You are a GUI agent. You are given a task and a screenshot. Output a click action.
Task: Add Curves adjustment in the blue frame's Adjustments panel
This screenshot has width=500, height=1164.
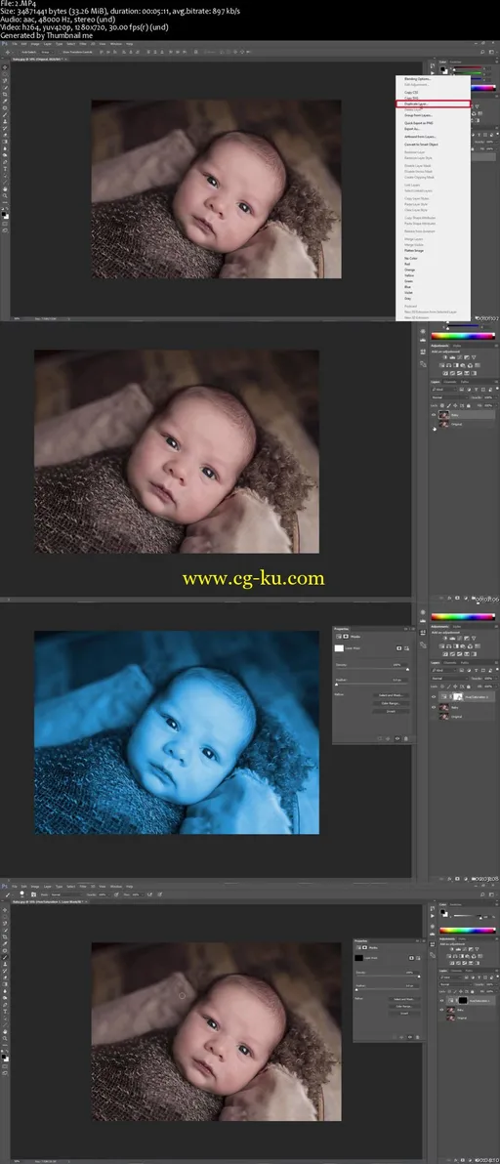[460, 639]
